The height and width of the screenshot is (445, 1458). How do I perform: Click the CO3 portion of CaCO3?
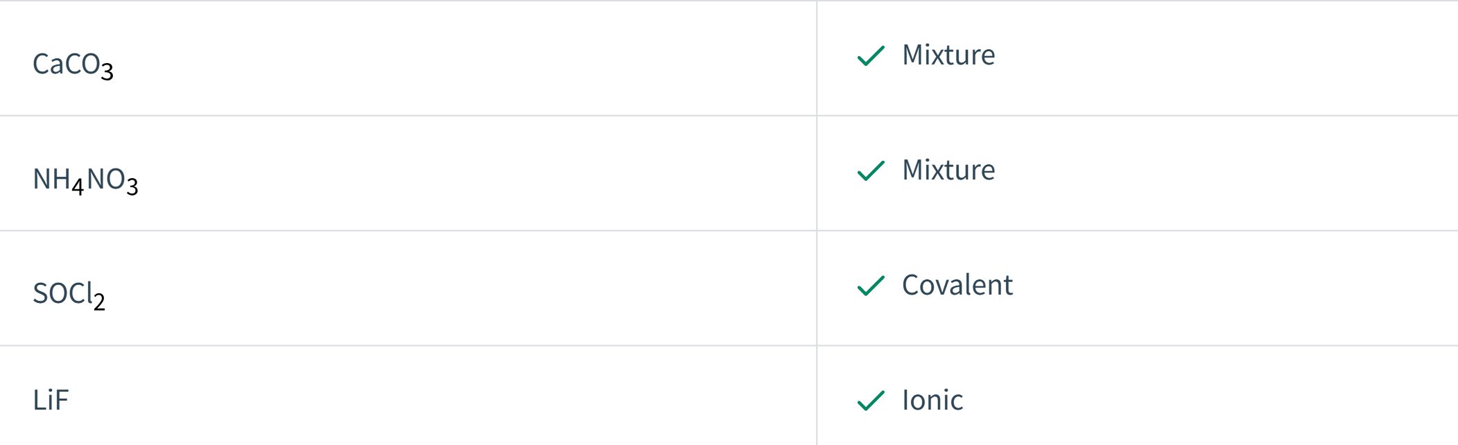coord(89,67)
